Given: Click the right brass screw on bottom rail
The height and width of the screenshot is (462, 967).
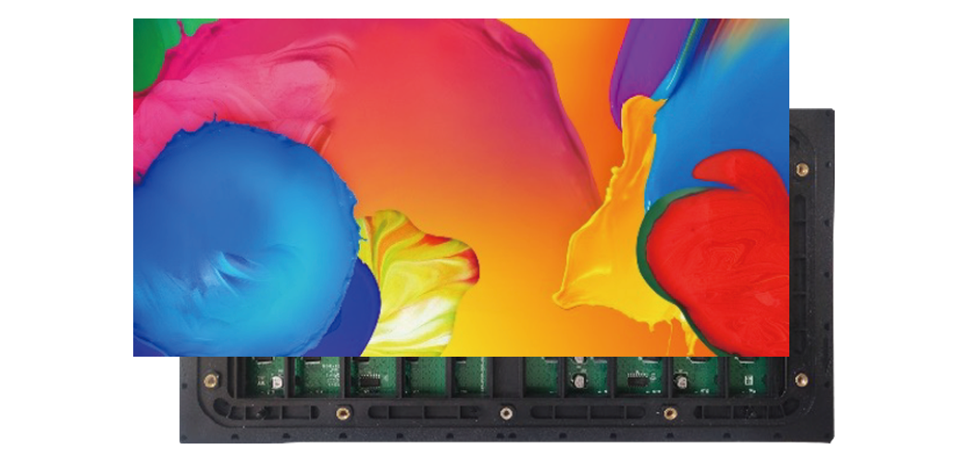Looking at the screenshot, I should [x=669, y=413].
